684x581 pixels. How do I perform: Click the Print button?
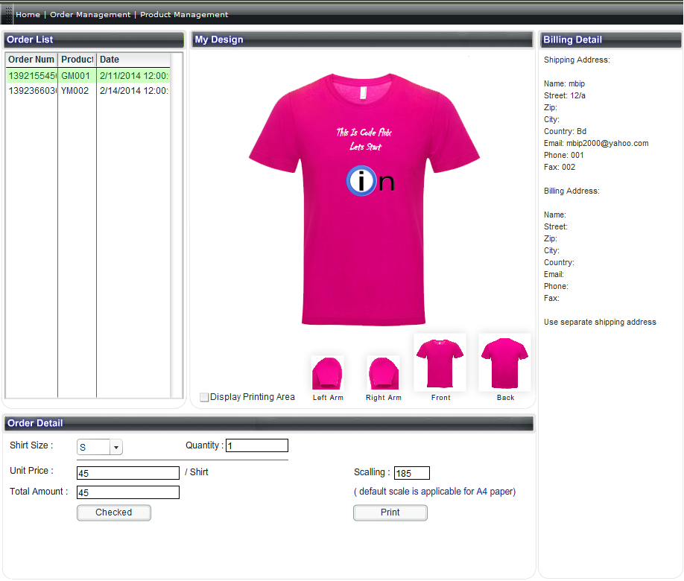390,512
